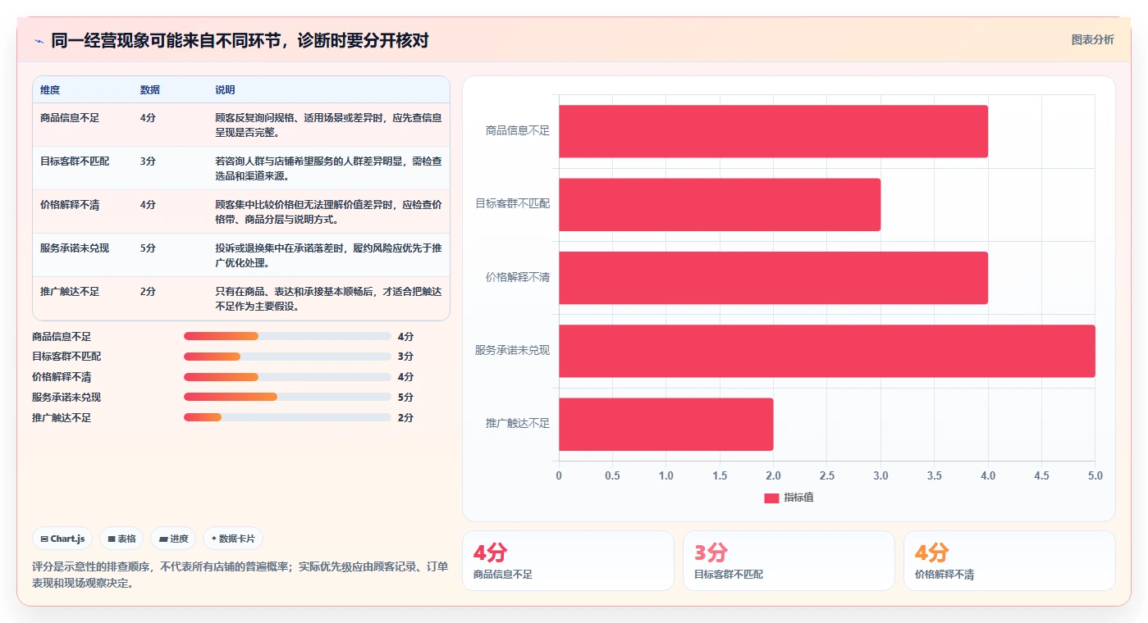Viewport: 1148px width, 623px height.
Task: Select the 数据卡片 tag chip
Action: [233, 539]
